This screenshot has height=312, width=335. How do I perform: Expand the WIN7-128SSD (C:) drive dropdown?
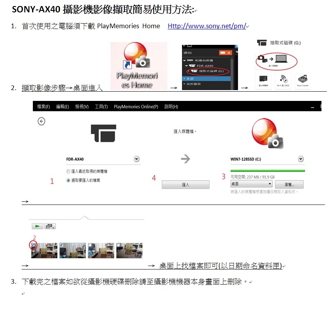(x=301, y=159)
